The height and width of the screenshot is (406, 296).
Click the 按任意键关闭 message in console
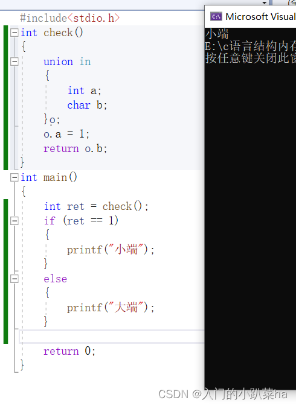(x=250, y=58)
